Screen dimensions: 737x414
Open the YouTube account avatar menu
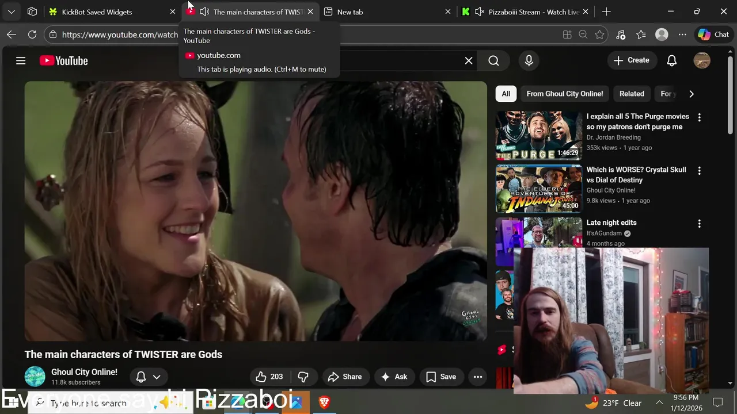click(702, 60)
